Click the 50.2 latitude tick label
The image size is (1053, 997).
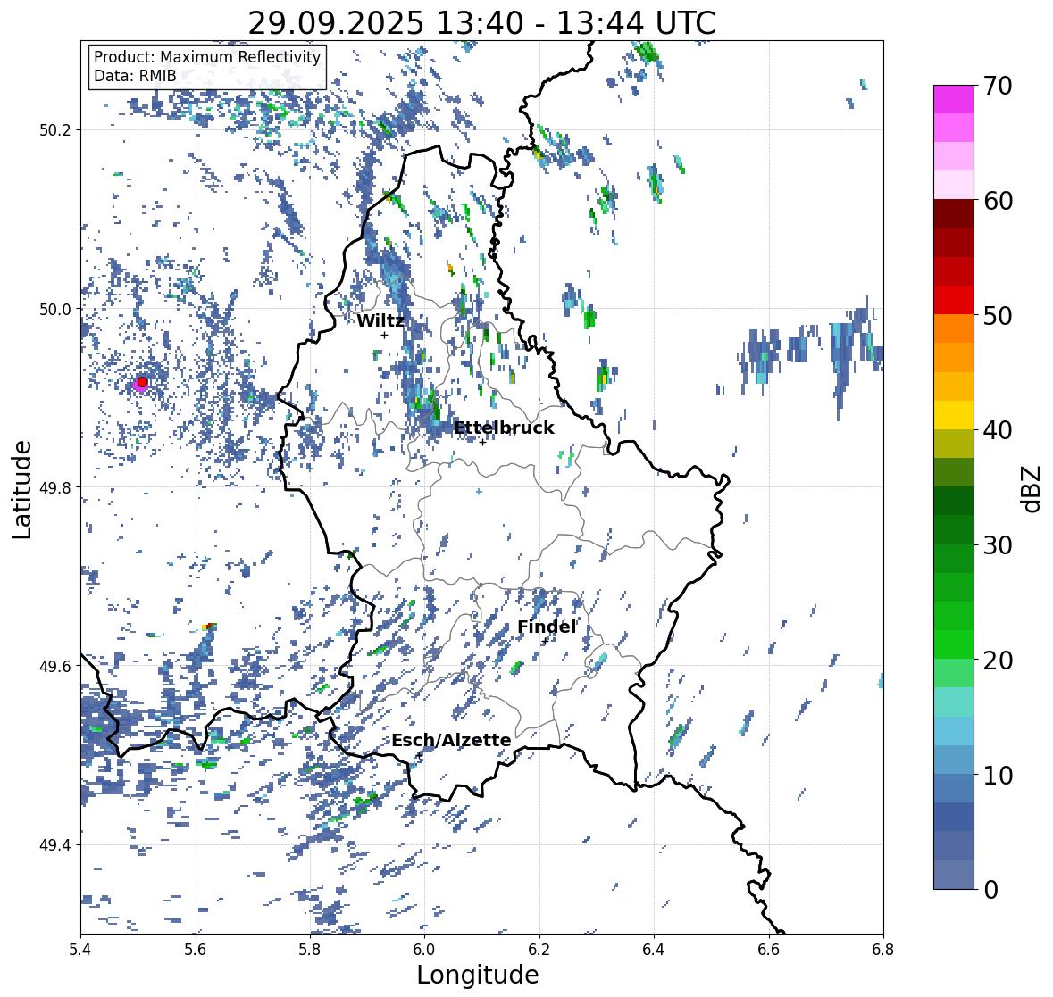click(x=55, y=130)
